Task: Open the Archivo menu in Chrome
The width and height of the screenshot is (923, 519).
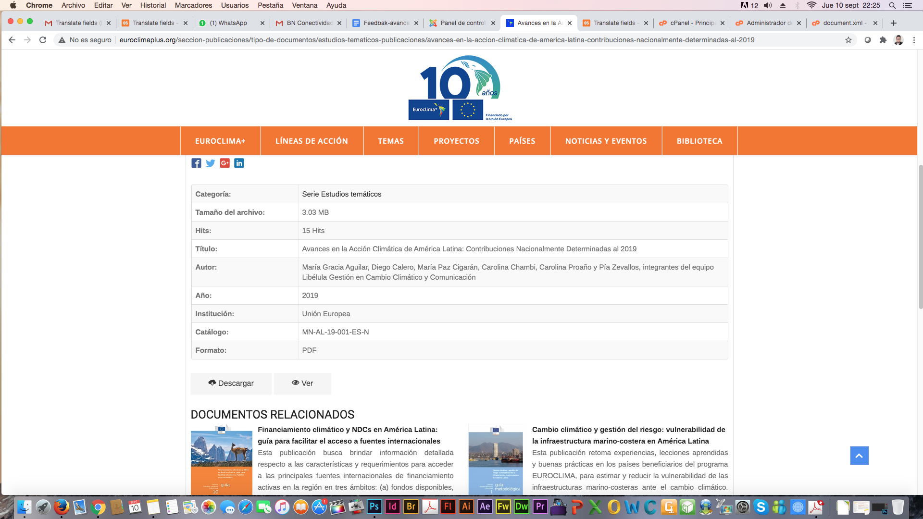Action: point(73,5)
